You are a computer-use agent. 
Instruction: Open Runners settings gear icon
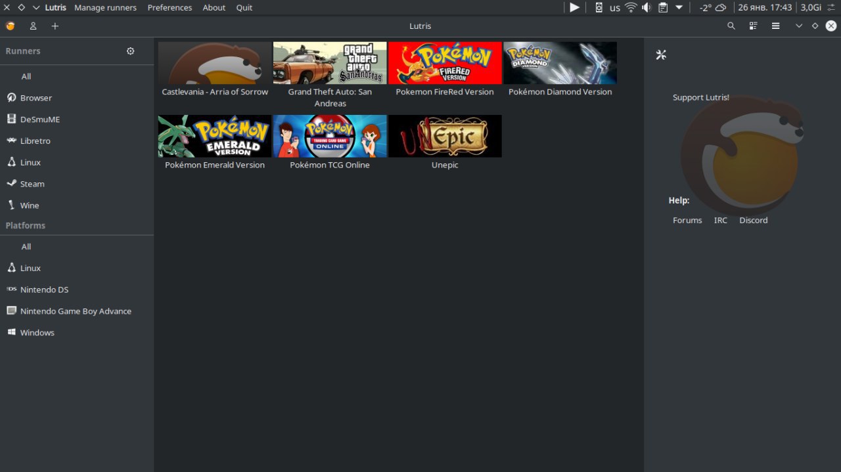point(131,51)
